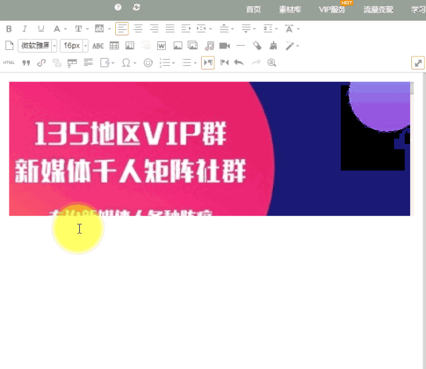Insert a blockquote with the quote icon
The width and height of the screenshot is (426, 369).
coord(26,63)
